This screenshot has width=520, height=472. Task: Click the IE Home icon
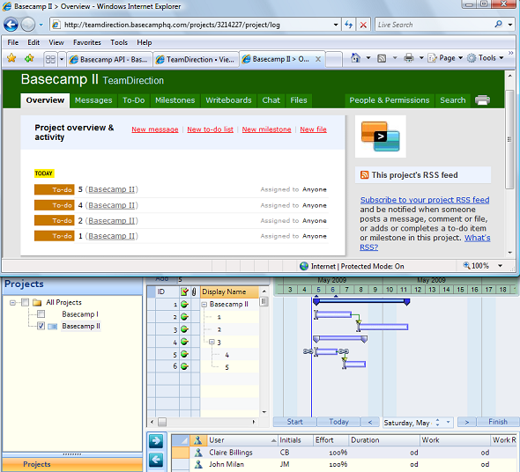click(x=355, y=58)
